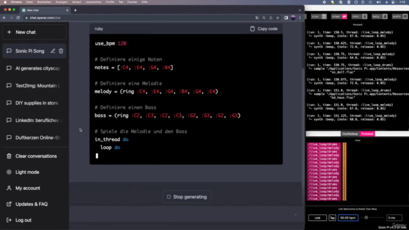Image resolution: width=409 pixels, height=230 pixels.
Task: Click the '# Definiere eine Melodie' comment
Action: point(128,84)
